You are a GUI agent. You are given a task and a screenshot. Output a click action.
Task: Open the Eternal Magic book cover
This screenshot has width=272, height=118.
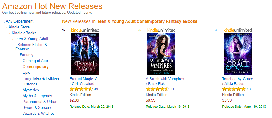click(x=85, y=54)
